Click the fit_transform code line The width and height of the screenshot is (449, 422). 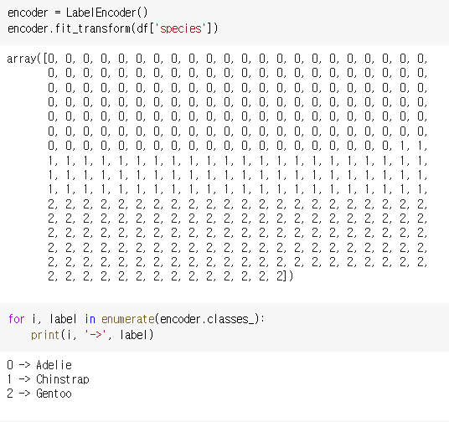pyautogui.click(x=113, y=28)
